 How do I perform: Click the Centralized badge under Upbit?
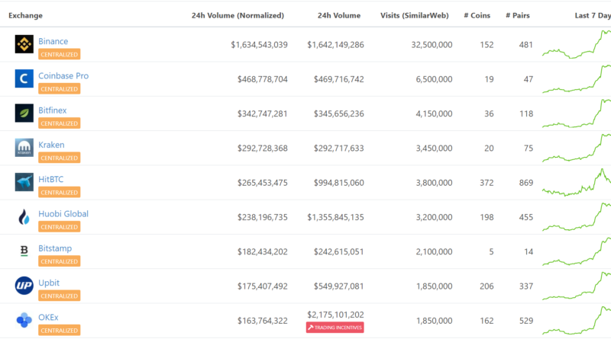tap(60, 296)
